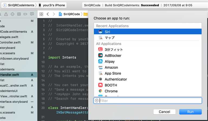This screenshot has height=121, width=208.
Task: Select Authenticator app
Action: tap(148, 79)
